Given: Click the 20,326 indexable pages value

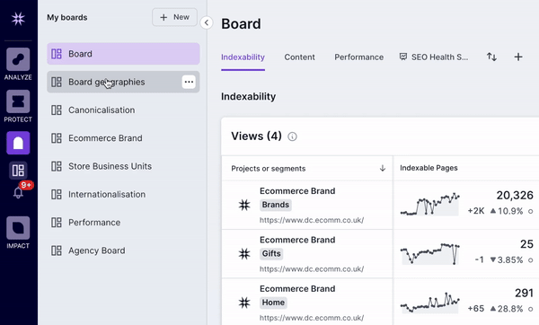Looking at the screenshot, I should point(515,195).
